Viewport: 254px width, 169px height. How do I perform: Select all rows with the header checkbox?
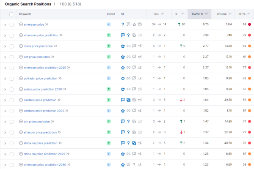coord(11,14)
